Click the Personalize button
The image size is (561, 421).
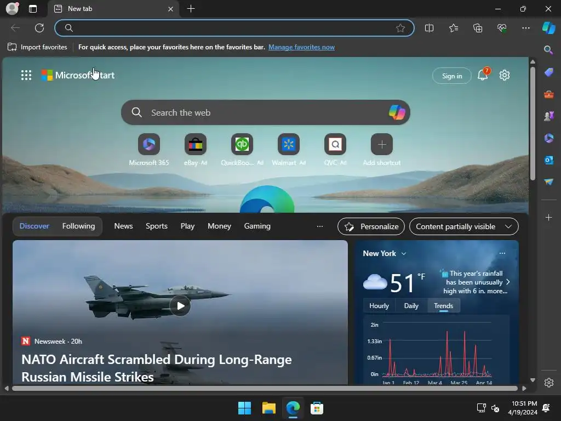[x=371, y=226]
